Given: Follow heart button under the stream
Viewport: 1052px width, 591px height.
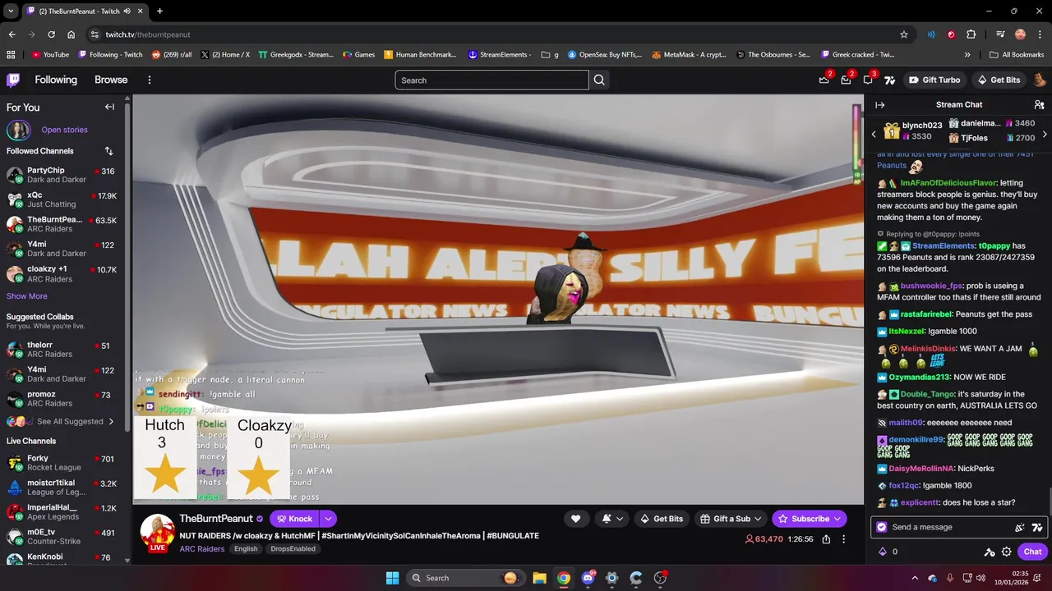Looking at the screenshot, I should (575, 519).
